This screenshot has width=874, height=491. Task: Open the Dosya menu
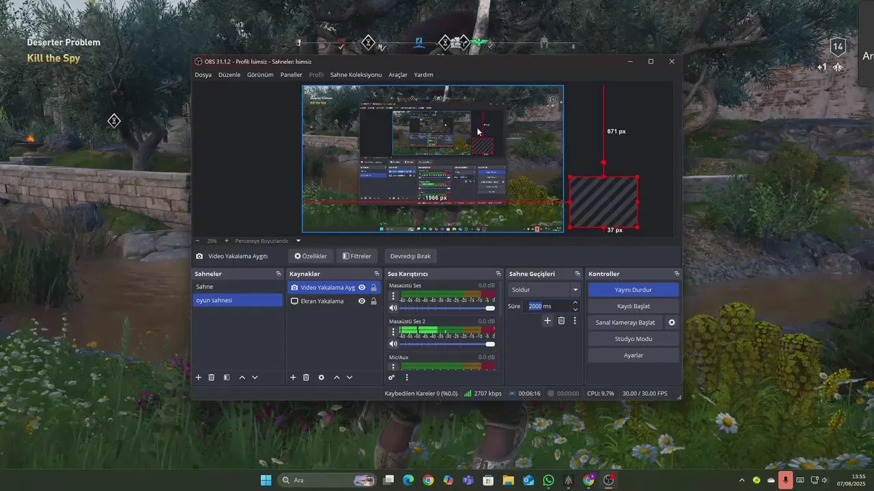[x=203, y=75]
